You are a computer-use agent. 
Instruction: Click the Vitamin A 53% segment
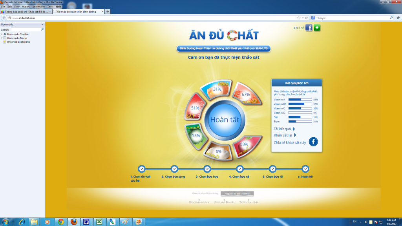pos(196,135)
